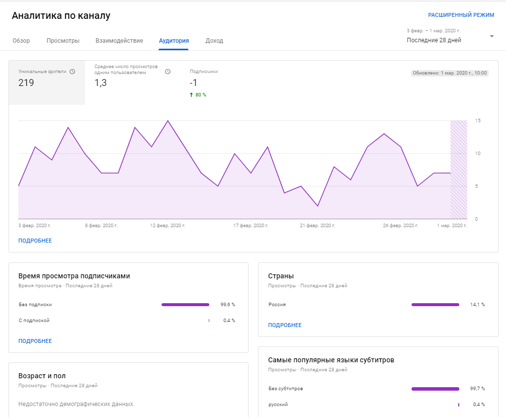Click clock icon beside Уникальные зрители

click(72, 72)
